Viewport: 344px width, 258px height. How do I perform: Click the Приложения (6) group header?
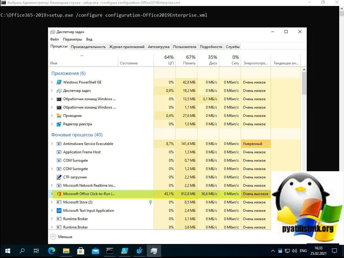[68, 73]
